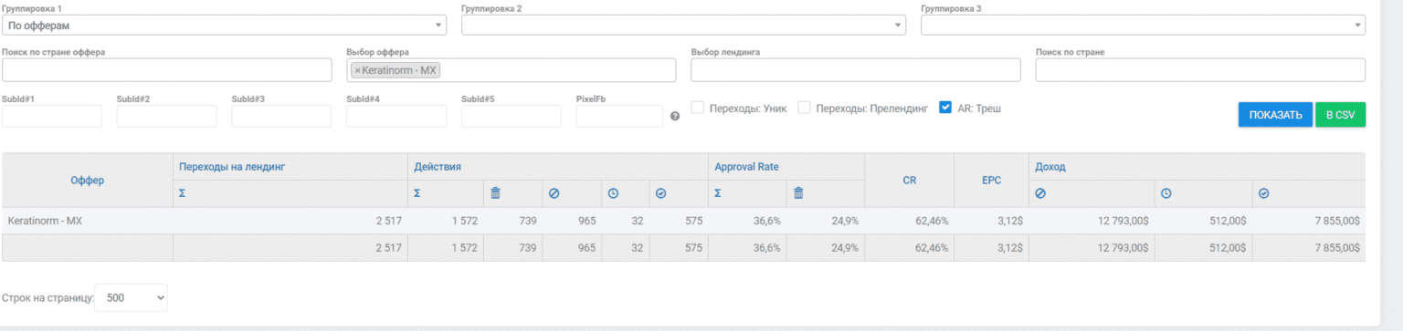1403x331 pixels.
Task: Sort by the EPC column header
Action: coord(991,181)
